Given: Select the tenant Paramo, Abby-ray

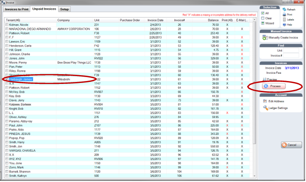Looking at the screenshot, I should pos(21,121).
